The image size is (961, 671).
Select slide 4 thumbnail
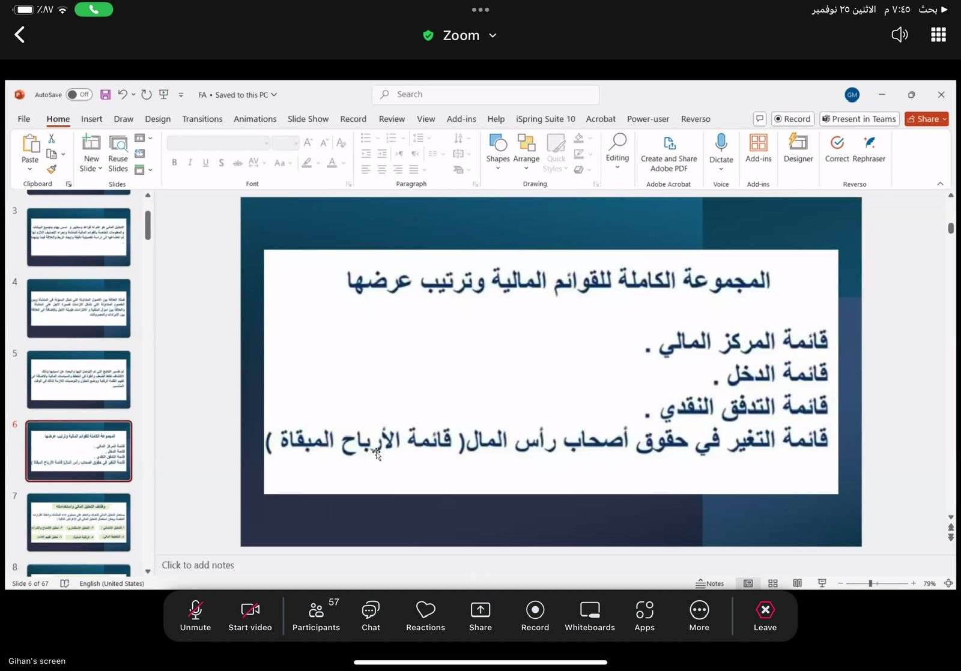point(79,308)
